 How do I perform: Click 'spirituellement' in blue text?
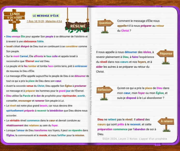(x=15, y=111)
